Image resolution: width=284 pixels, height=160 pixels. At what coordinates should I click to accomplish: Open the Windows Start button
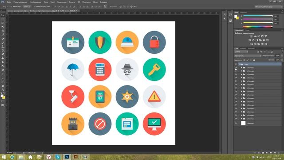pyautogui.click(x=4, y=157)
